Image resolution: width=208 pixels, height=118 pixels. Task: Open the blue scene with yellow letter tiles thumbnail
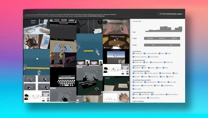(89, 47)
